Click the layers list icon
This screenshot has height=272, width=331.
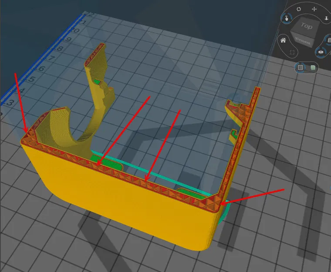pyautogui.click(x=329, y=40)
